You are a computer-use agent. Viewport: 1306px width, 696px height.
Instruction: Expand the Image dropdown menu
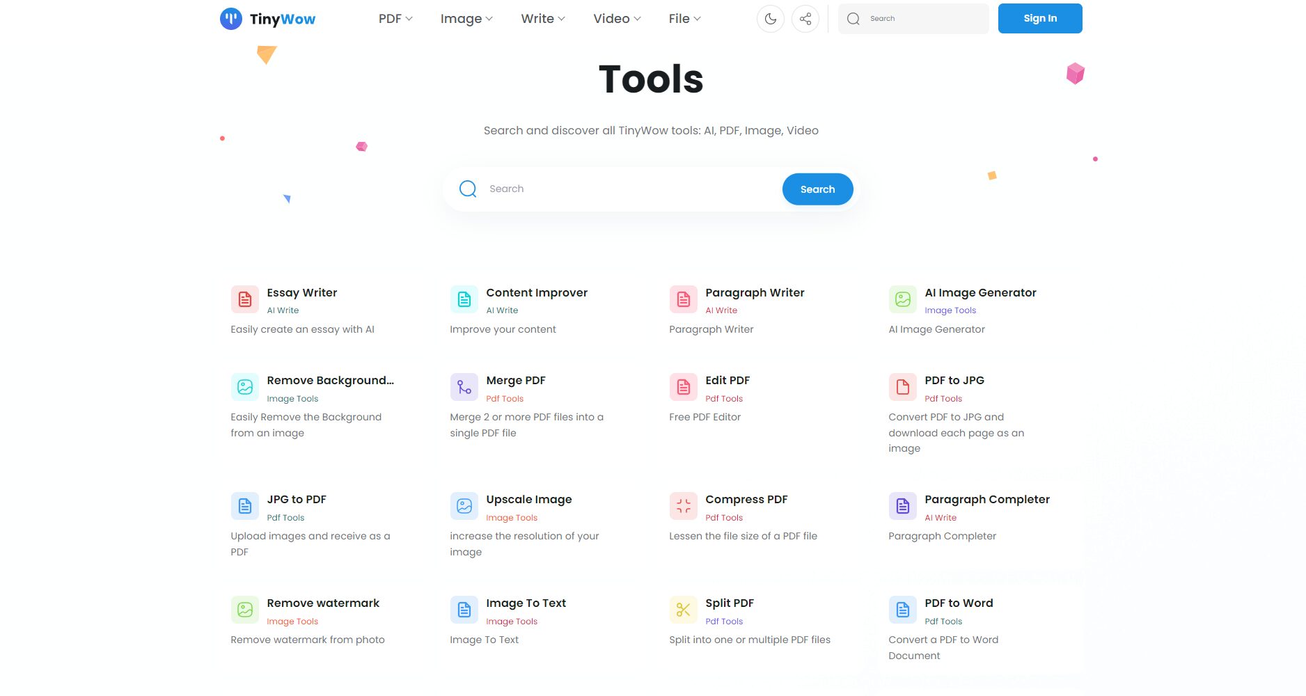click(x=466, y=19)
